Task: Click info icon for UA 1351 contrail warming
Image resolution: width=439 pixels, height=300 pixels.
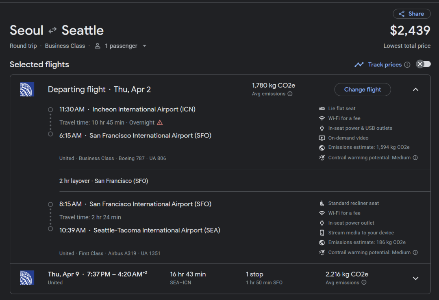Action: click(415, 253)
